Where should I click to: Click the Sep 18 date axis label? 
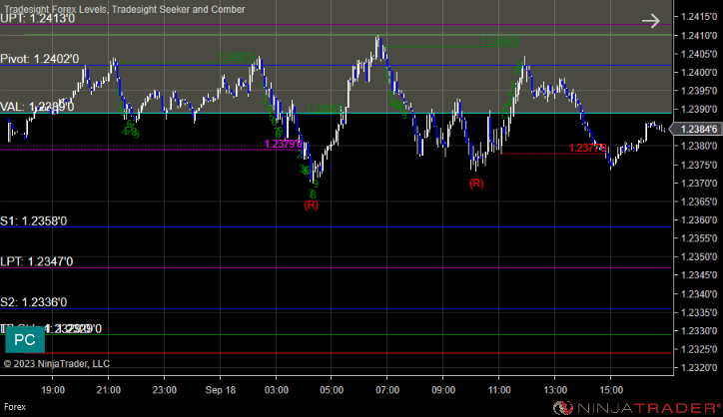coord(221,390)
